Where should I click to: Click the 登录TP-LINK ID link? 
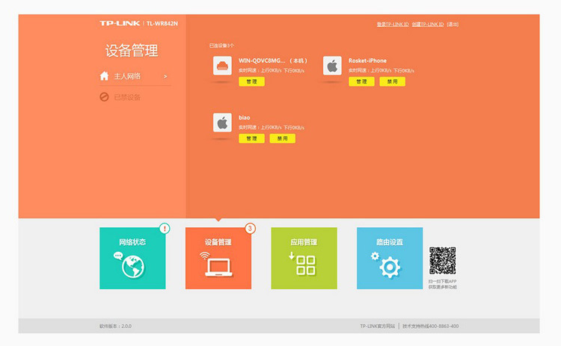pyautogui.click(x=392, y=25)
